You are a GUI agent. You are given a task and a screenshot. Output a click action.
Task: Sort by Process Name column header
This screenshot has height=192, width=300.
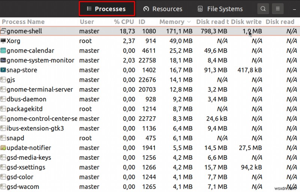pos(23,22)
